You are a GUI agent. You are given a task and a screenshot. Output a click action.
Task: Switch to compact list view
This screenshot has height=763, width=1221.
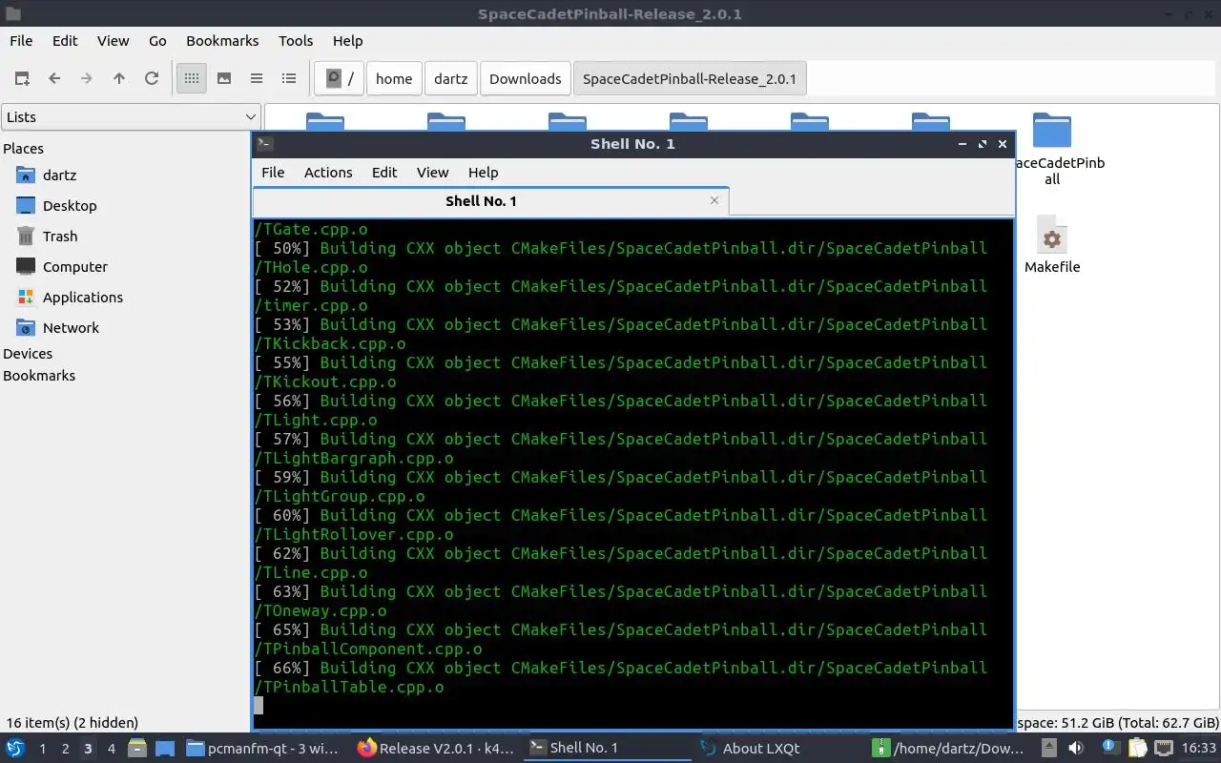257,78
